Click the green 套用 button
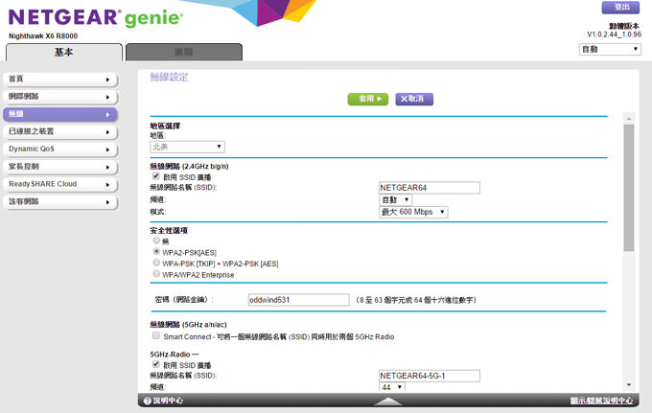This screenshot has height=413, width=652. [x=368, y=99]
